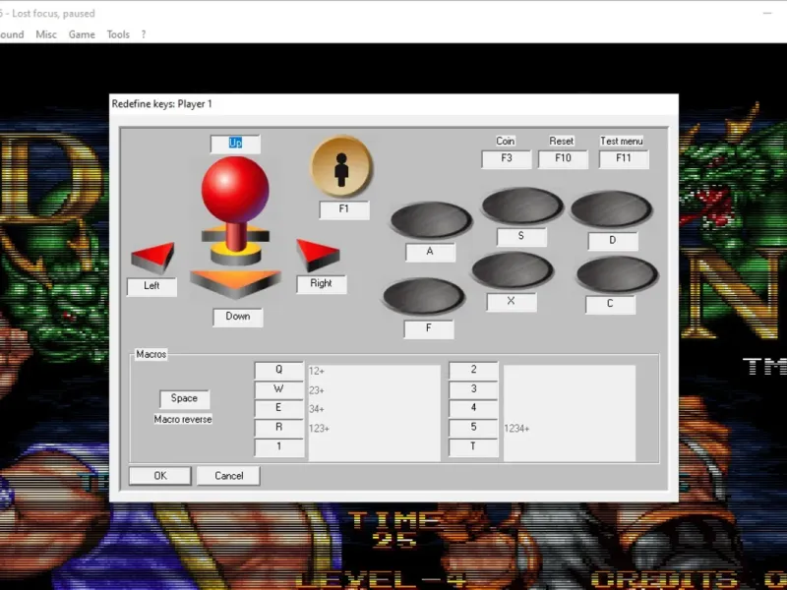Click the 123+ macro entry

coord(319,429)
